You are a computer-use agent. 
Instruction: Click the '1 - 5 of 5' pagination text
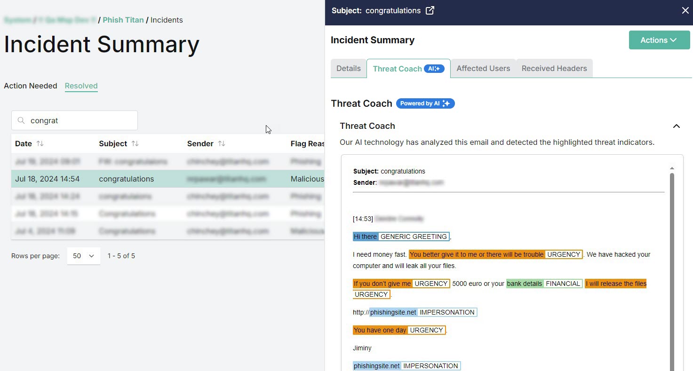pyautogui.click(x=121, y=256)
